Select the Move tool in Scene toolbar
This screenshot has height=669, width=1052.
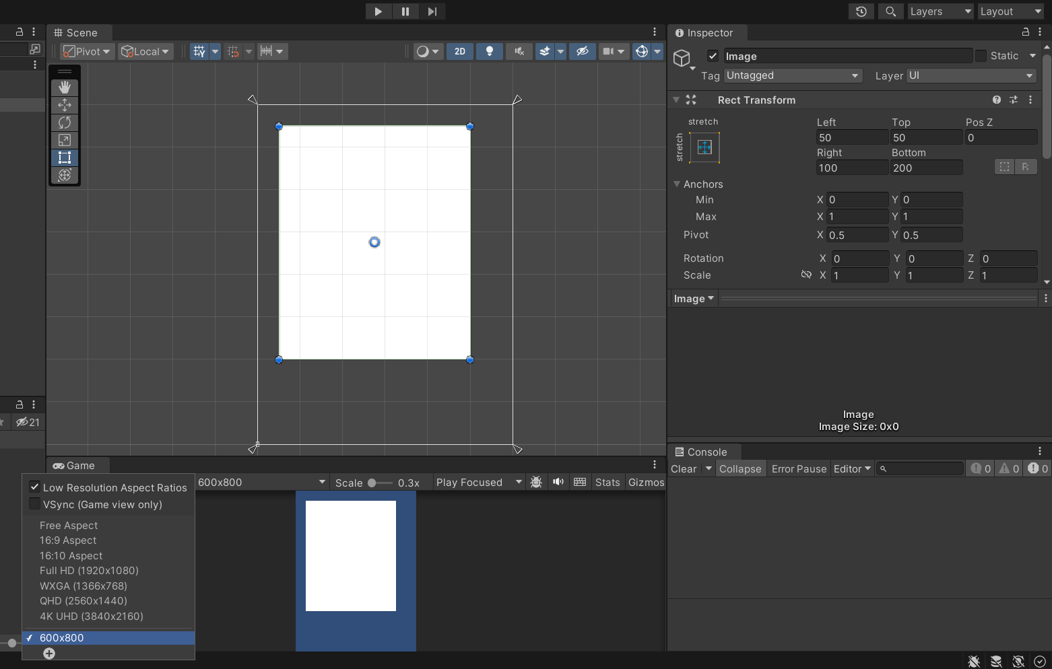click(65, 105)
